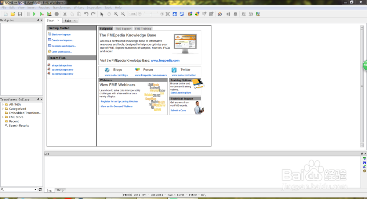The width and height of the screenshot is (367, 199).
Task: Select the arrow pointer tool
Action: pyautogui.click(x=102, y=14)
